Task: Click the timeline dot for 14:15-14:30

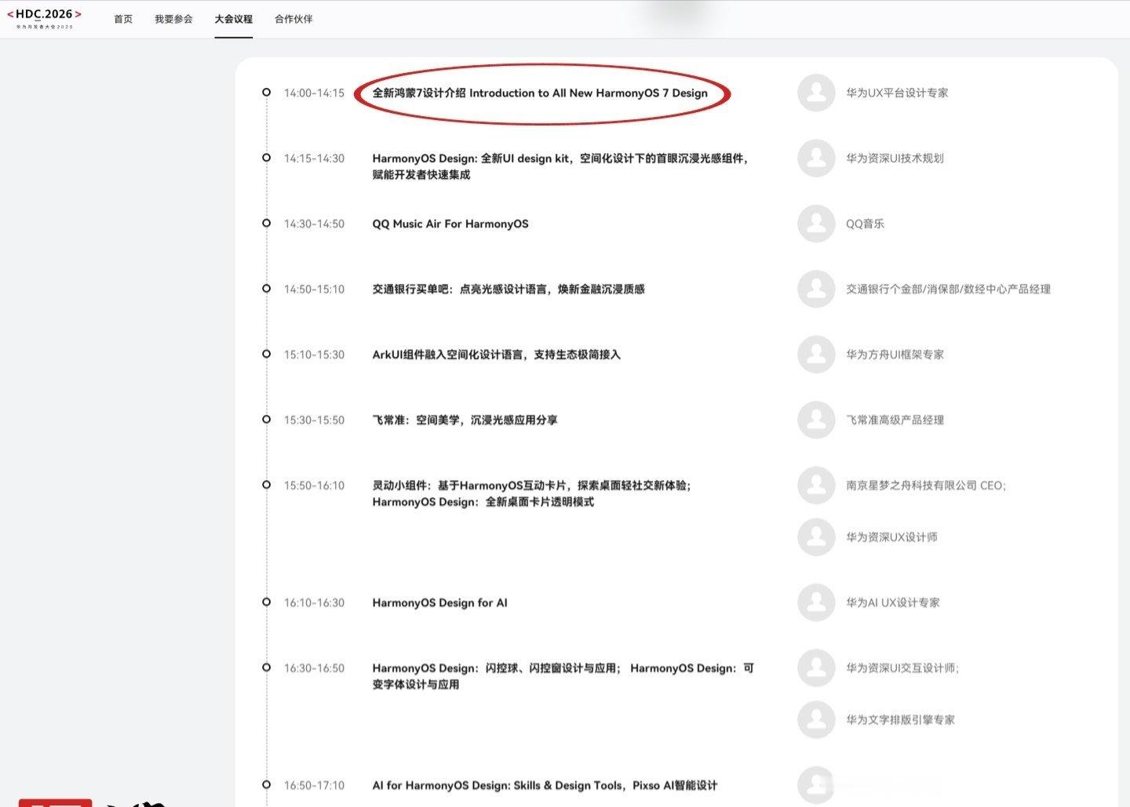Action: [x=267, y=158]
